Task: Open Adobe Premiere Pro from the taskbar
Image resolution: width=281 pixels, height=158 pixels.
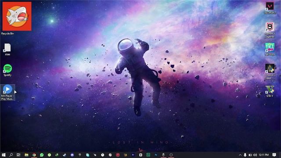Action: pos(133,155)
